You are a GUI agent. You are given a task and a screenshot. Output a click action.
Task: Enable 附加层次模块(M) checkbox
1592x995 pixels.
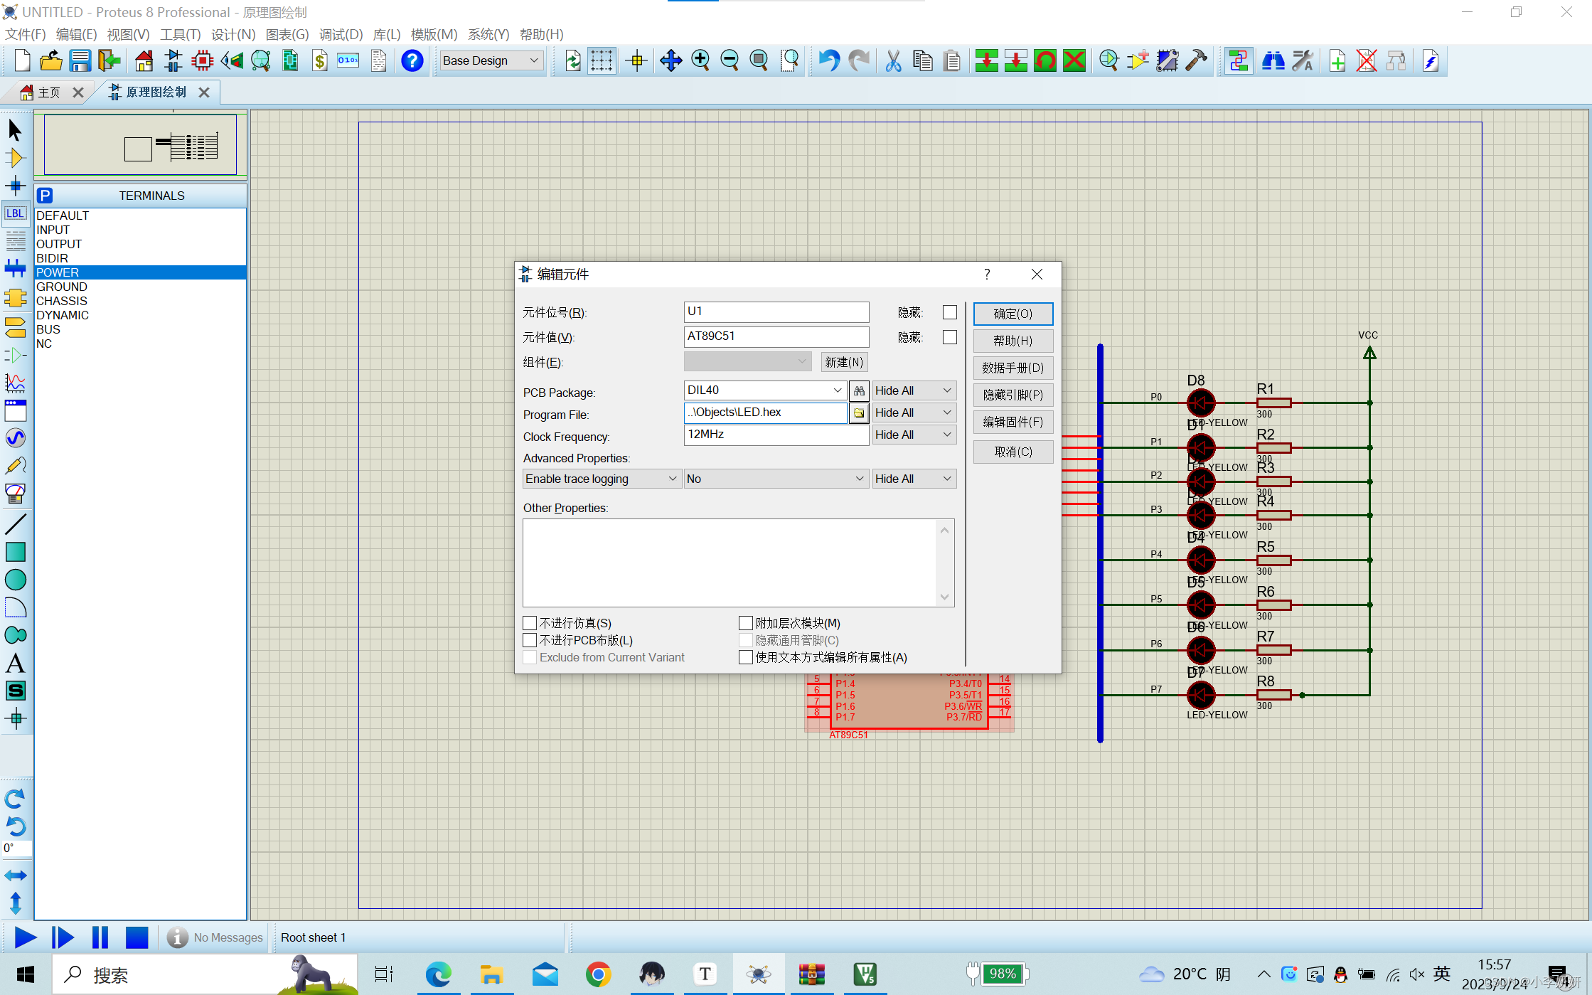(746, 623)
